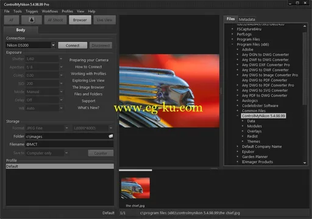This screenshot has height=219, width=312.
Task: Select Any DGN to DWG Converter folder
Action: [265, 55]
